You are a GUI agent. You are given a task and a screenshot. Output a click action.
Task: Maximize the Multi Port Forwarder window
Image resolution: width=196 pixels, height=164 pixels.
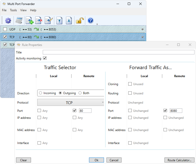point(129,4)
